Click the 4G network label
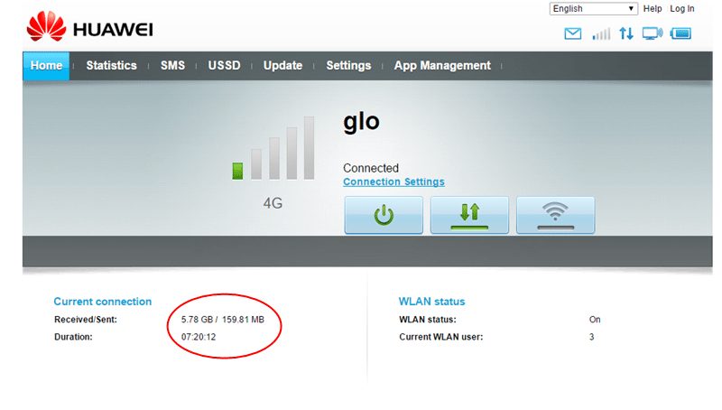Image resolution: width=722 pixels, height=410 pixels. [273, 203]
